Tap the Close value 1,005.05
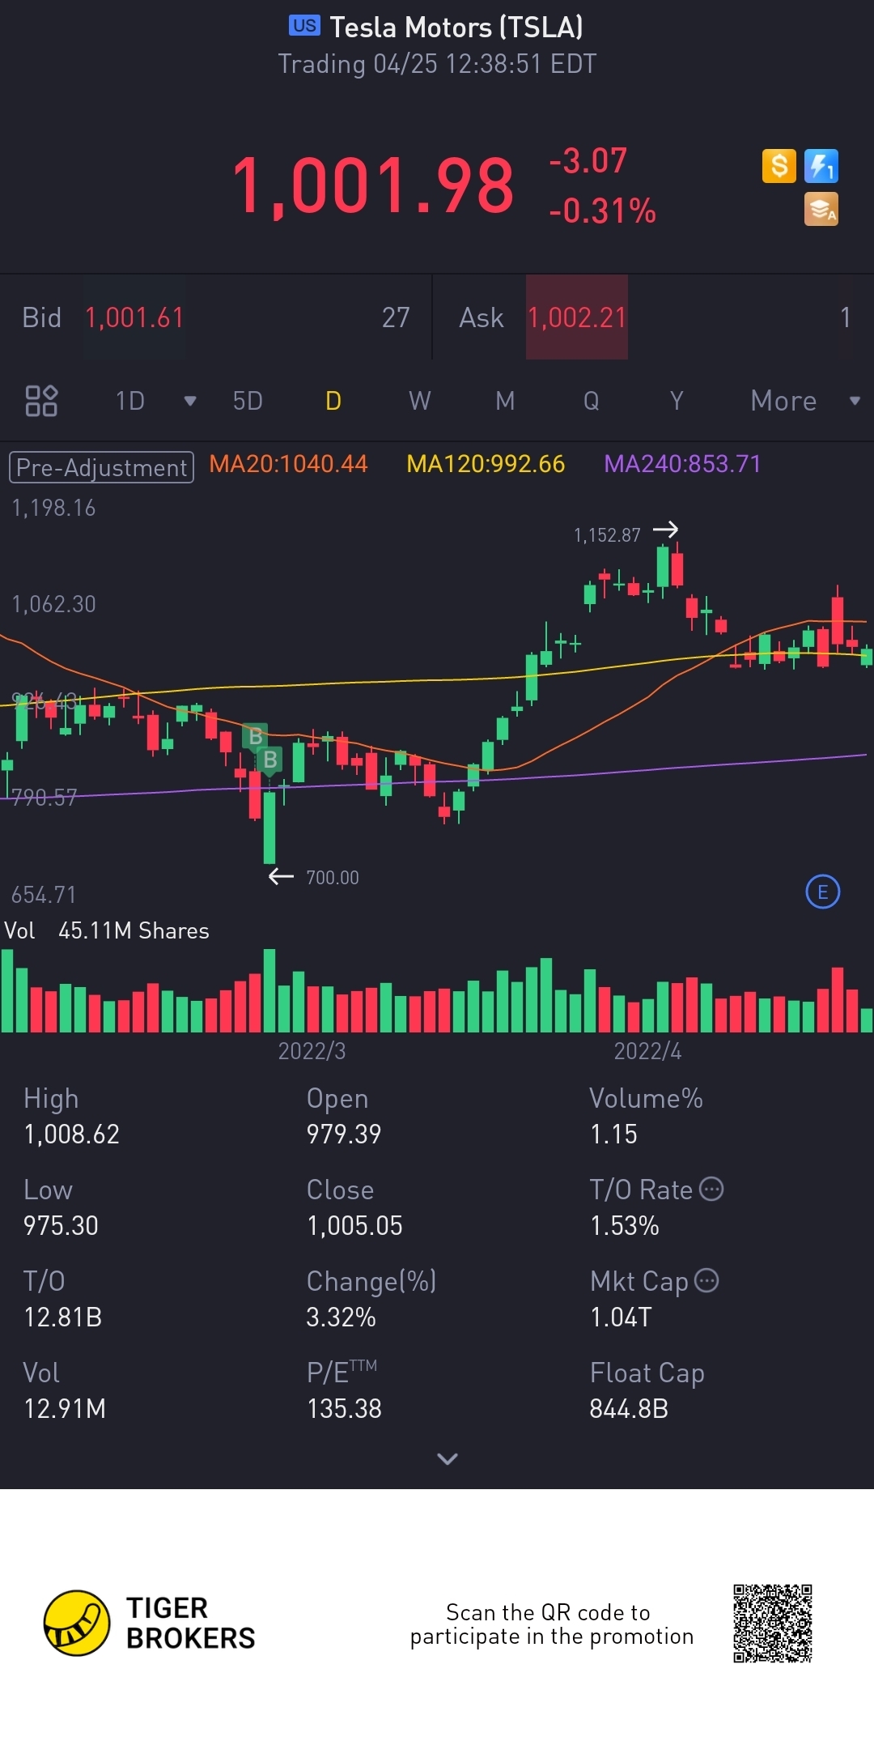 click(x=354, y=1226)
